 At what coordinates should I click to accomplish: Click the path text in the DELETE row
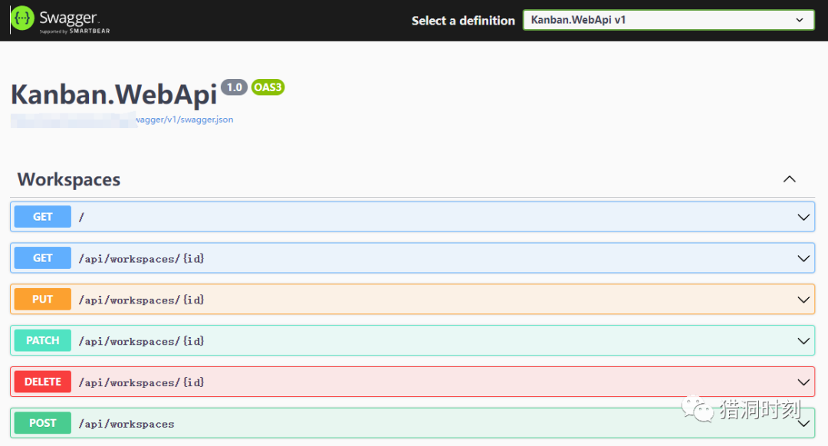(x=142, y=382)
